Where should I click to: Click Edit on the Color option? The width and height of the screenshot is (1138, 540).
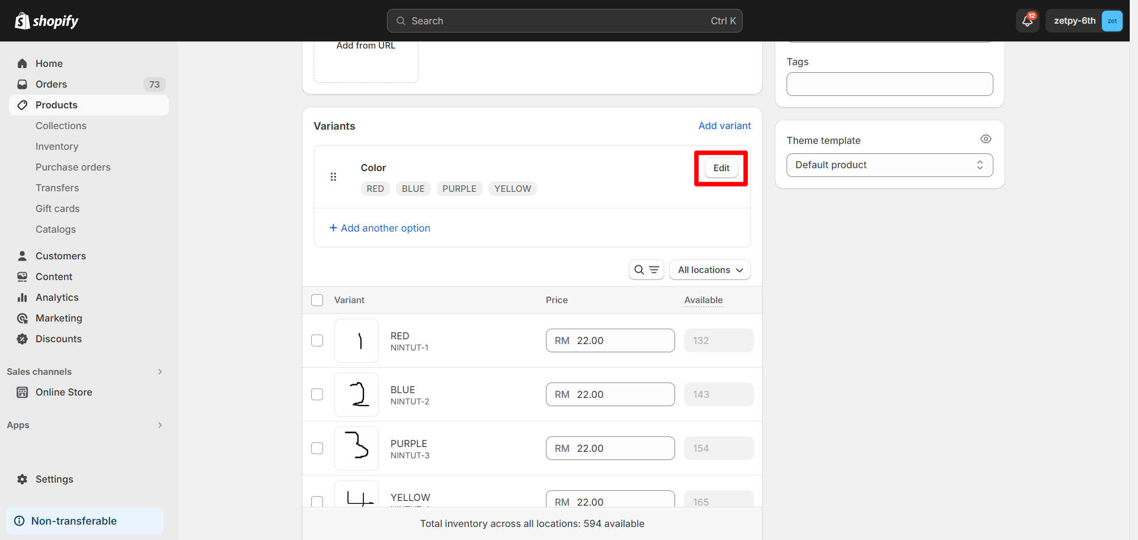pos(721,168)
